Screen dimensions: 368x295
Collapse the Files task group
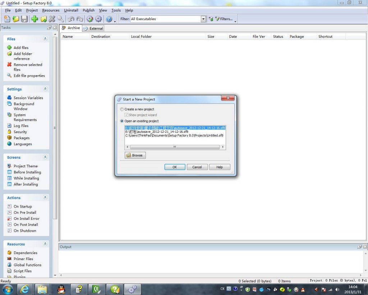pyautogui.click(x=45, y=38)
